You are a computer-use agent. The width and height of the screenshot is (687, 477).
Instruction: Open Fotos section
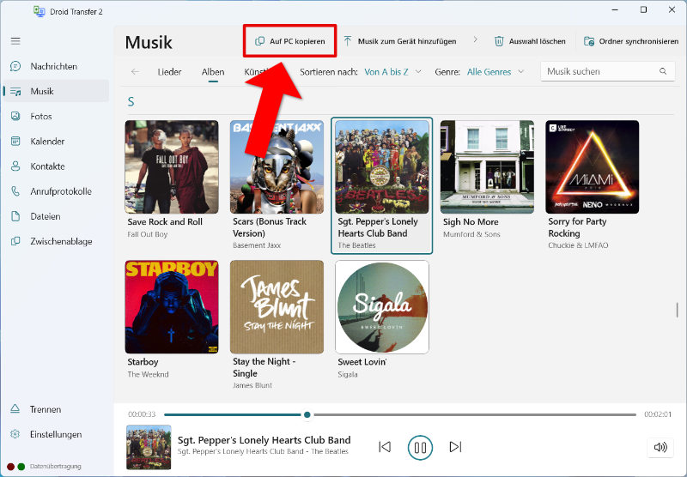click(x=41, y=117)
